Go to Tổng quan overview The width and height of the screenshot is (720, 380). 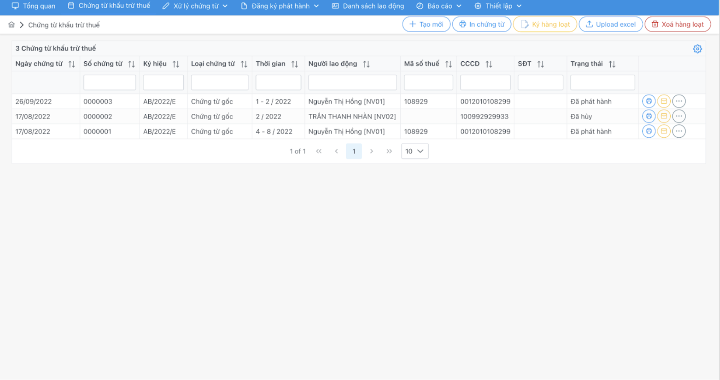pos(33,6)
